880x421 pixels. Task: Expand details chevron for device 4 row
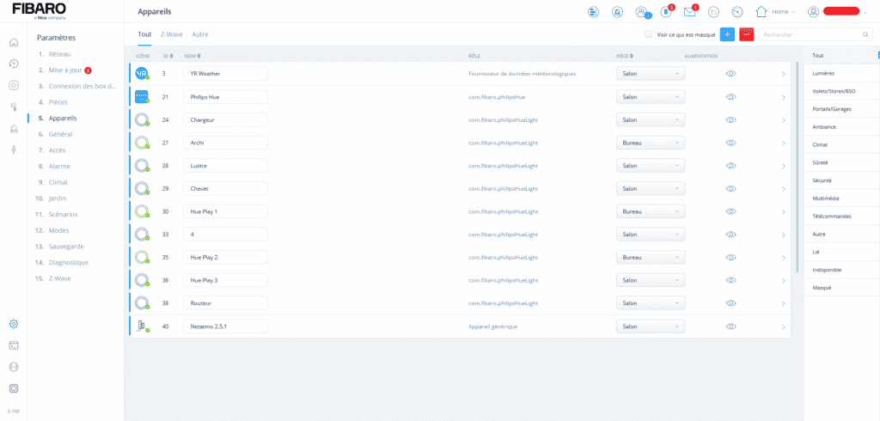point(784,235)
